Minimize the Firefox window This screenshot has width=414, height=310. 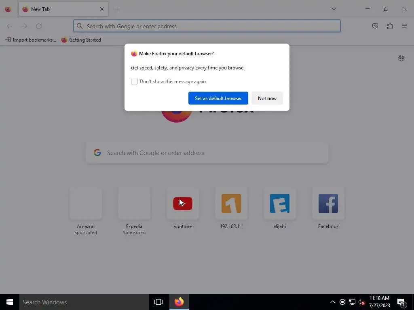368,9
